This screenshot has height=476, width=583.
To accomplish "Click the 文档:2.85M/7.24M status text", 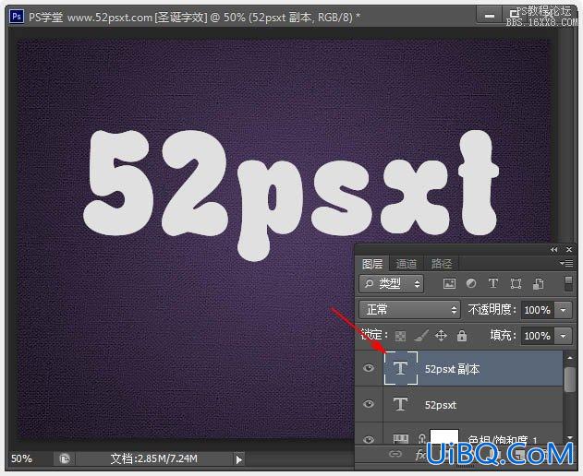I will [154, 458].
